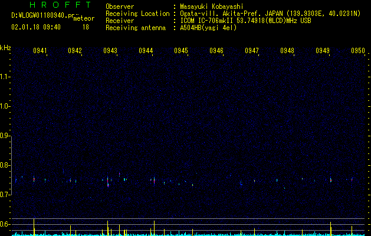Click the meteor echo at 0944
Screen dimensions: 371x236
click(x=155, y=181)
